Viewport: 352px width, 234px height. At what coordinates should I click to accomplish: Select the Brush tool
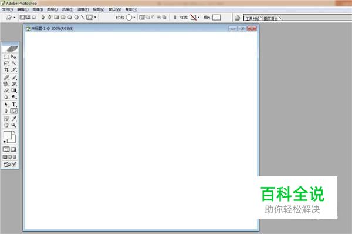coord(13,78)
